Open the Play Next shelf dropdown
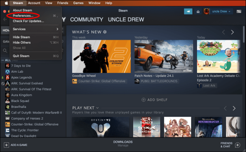 click(x=97, y=108)
